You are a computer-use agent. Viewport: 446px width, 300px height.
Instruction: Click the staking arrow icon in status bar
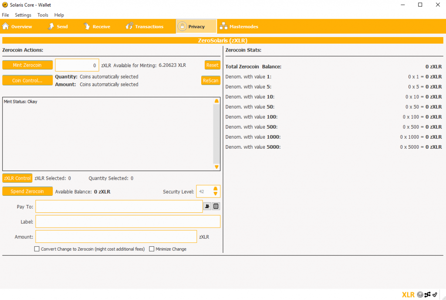click(x=420, y=294)
